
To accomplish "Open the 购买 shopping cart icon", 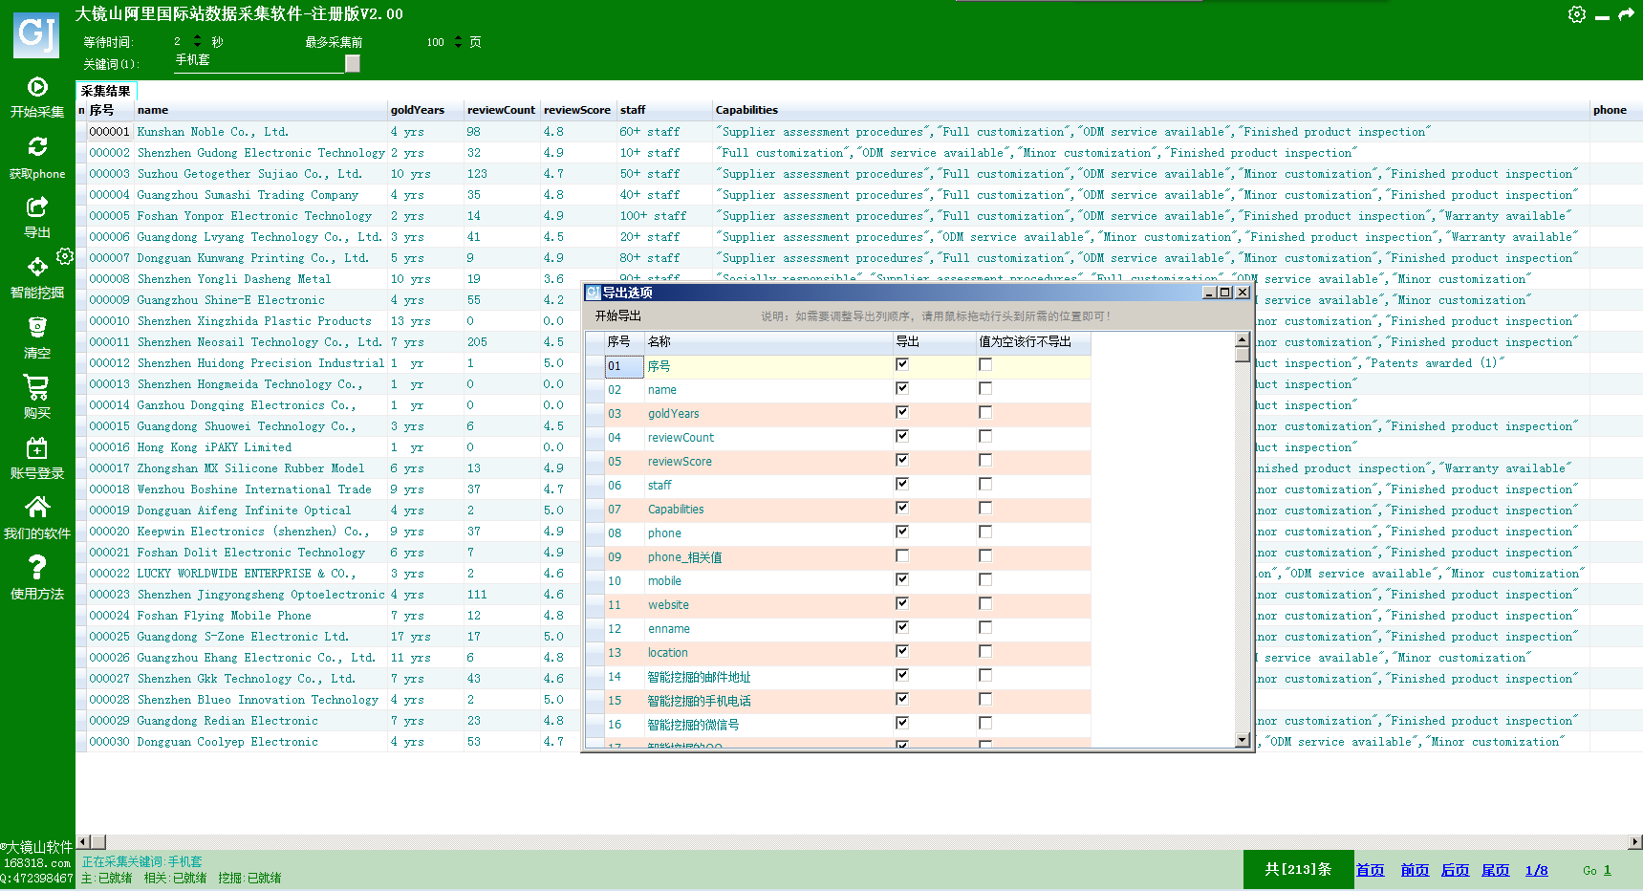I will (x=37, y=387).
